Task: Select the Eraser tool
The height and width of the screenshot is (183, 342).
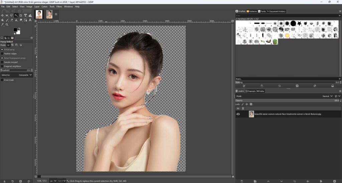Action: click(x=11, y=20)
